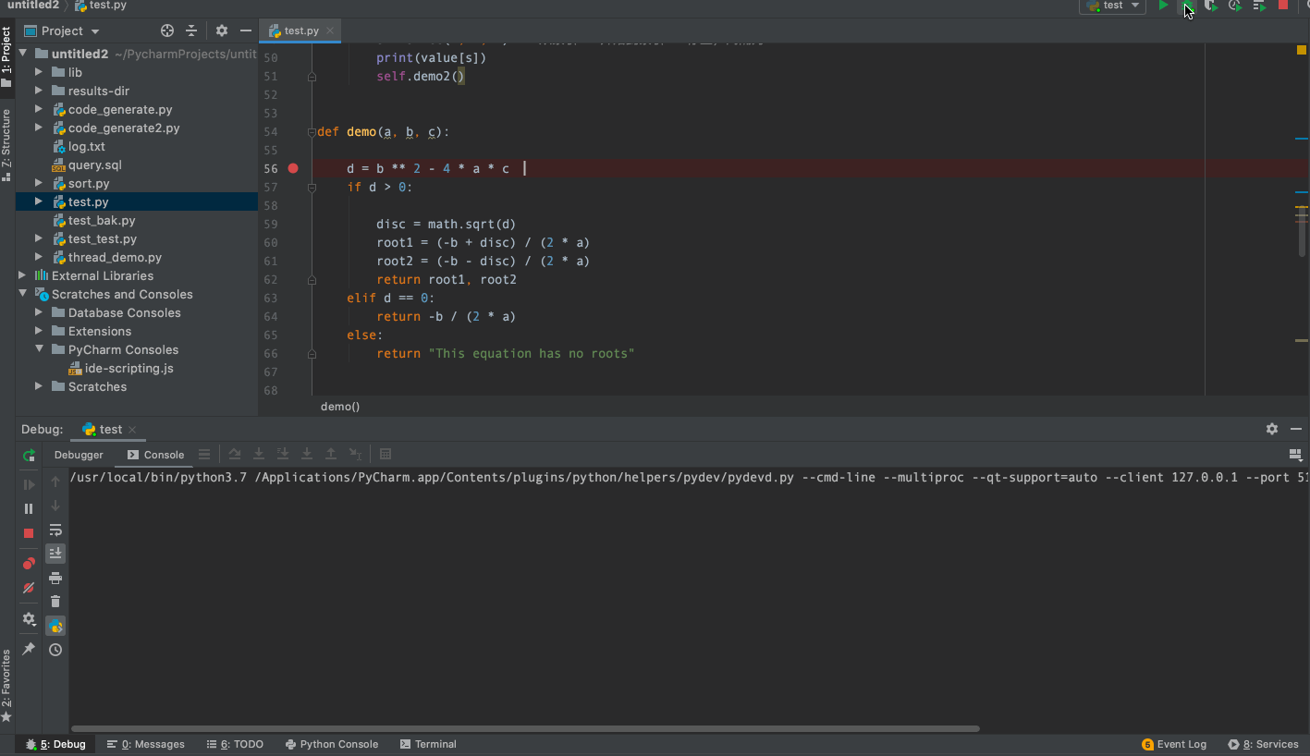Open the Services tool window
This screenshot has height=756, width=1310.
[1263, 744]
